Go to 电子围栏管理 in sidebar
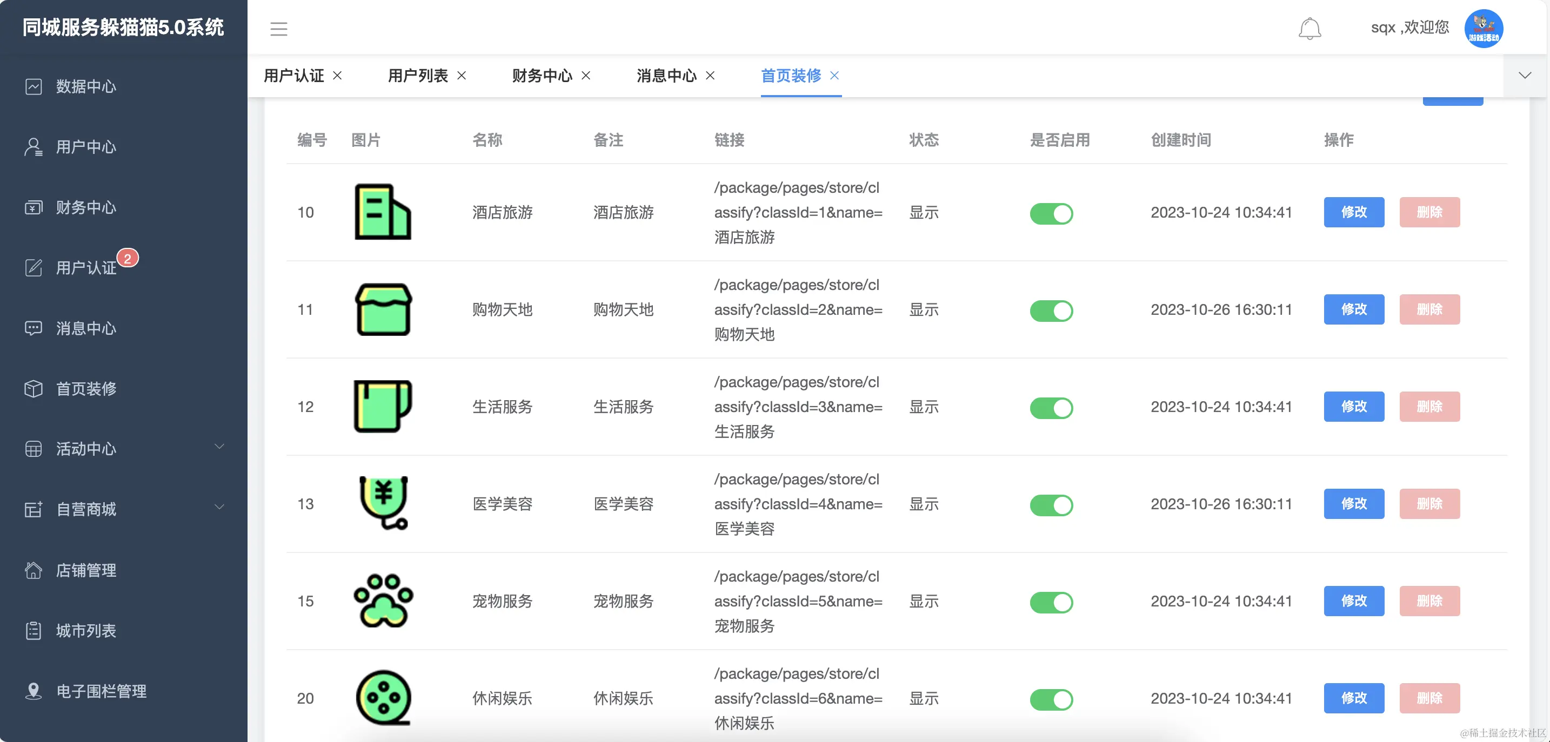The image size is (1550, 742). 101,691
